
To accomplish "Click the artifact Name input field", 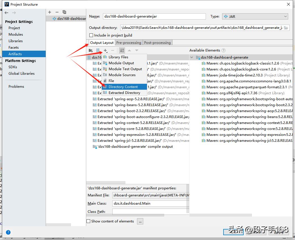I will [x=154, y=16].
